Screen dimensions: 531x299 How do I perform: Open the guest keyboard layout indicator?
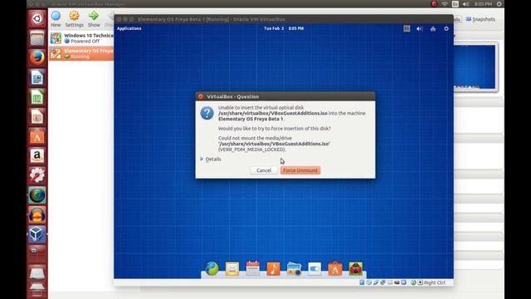[407, 29]
